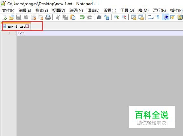Click the Cut scissors icon
The width and height of the screenshot is (183, 136).
(x=58, y=17)
